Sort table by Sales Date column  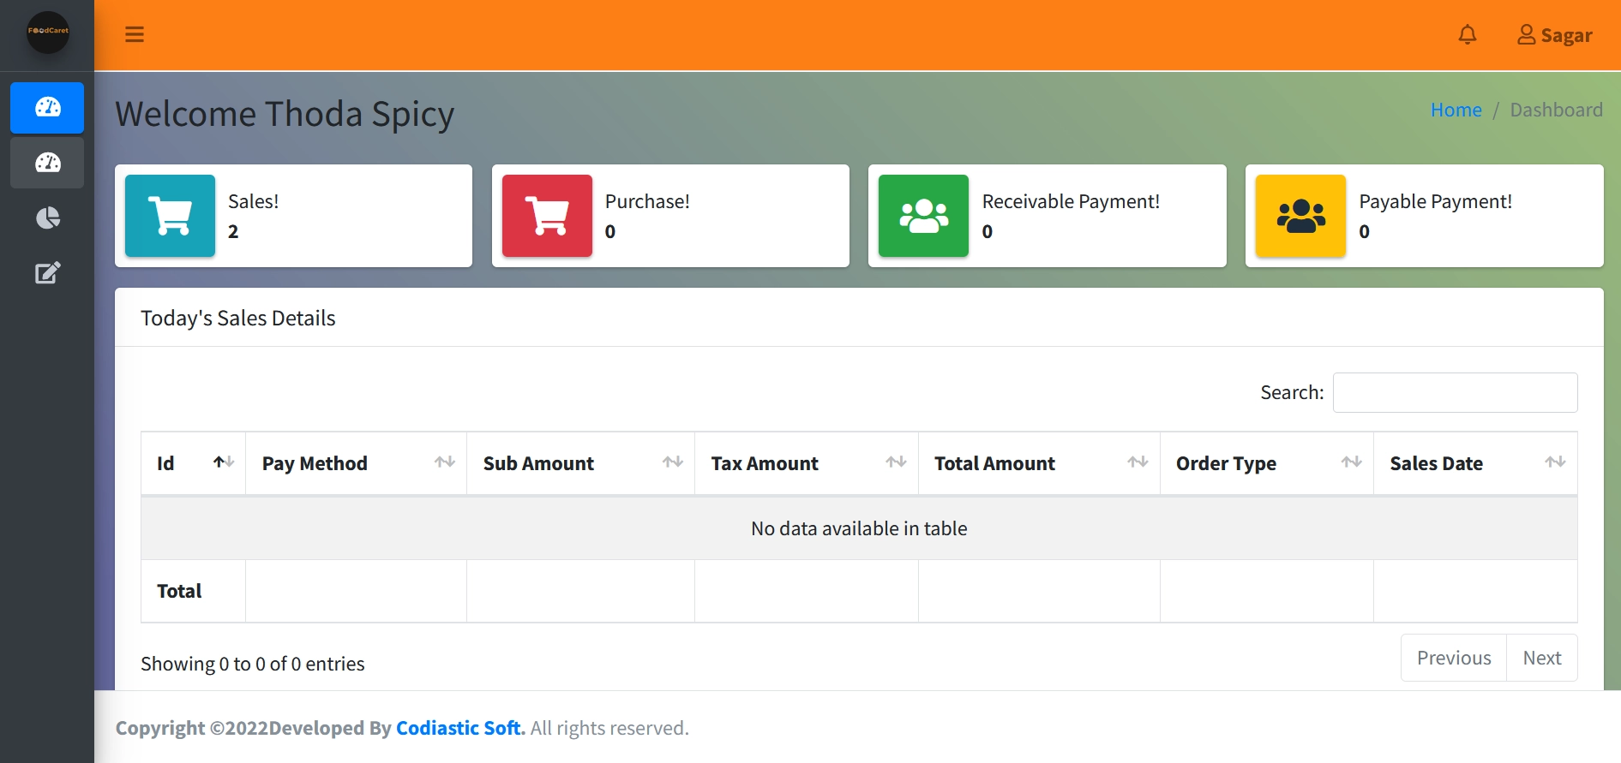pyautogui.click(x=1474, y=463)
